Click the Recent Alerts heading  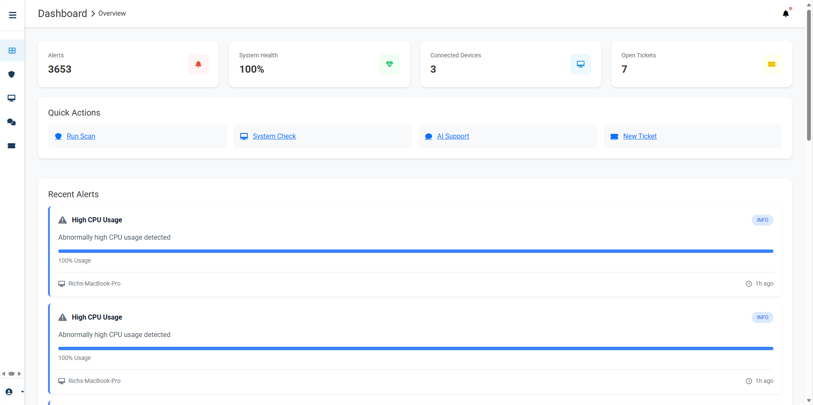coord(73,194)
